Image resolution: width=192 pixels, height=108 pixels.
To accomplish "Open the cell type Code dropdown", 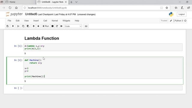I will [x=73, y=26].
